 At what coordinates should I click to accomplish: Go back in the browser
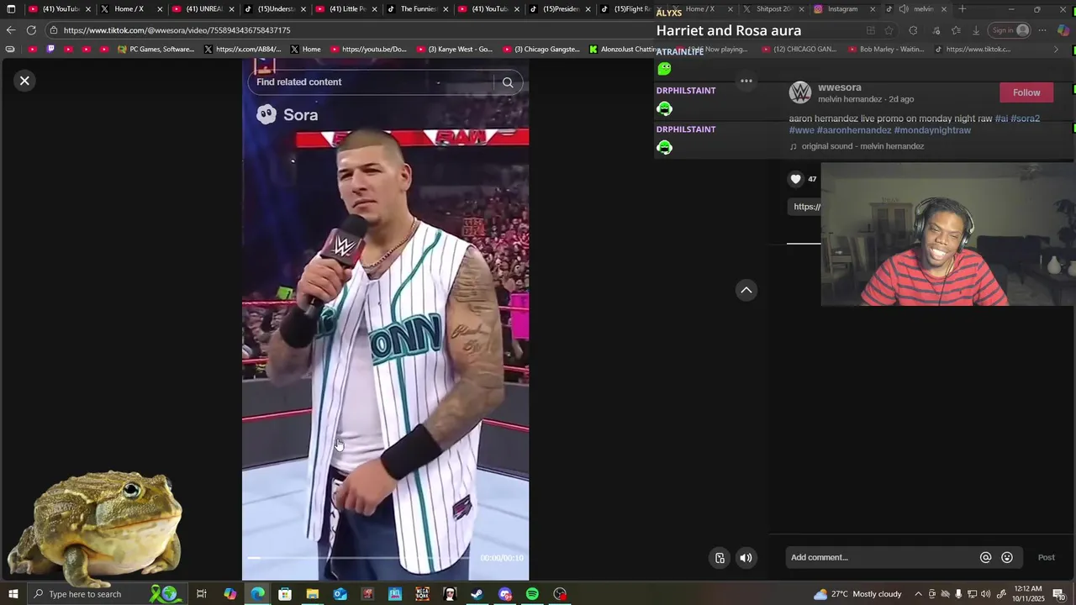[11, 30]
